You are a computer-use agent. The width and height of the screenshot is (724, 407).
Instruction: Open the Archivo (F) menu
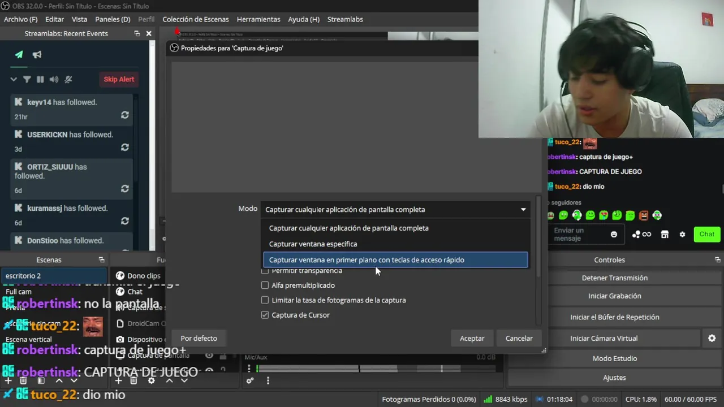[x=20, y=19]
